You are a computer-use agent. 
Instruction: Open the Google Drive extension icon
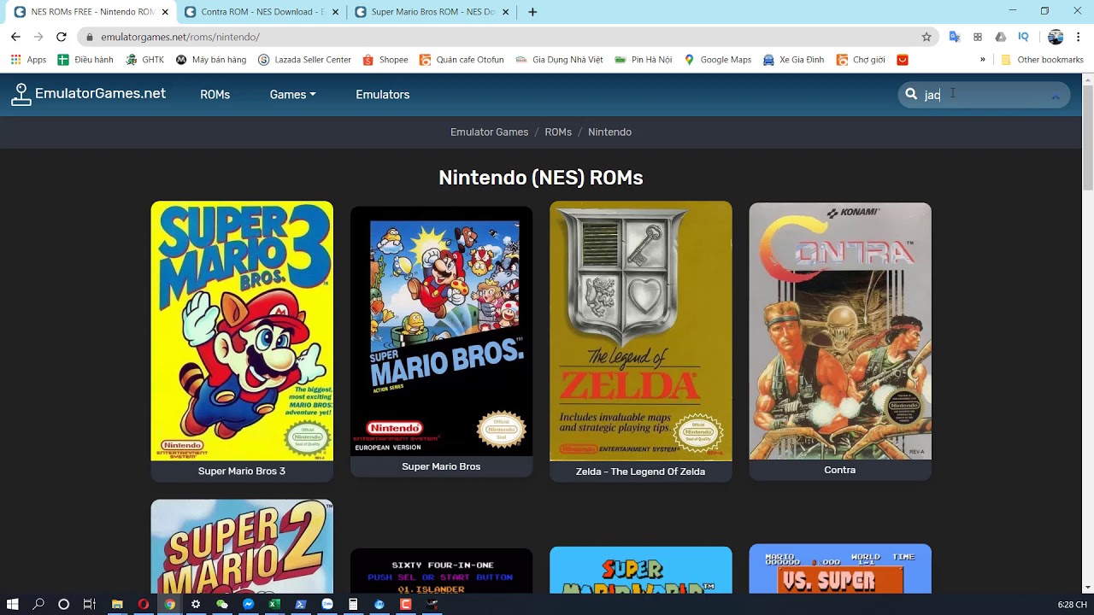pos(1000,37)
